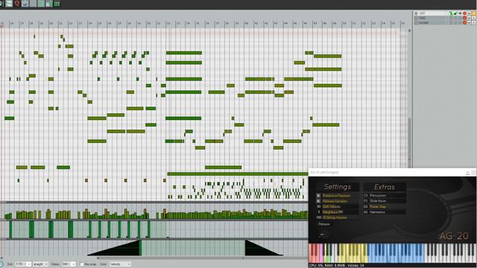The height and width of the screenshot is (268, 477).
Task: Click the red Q quantize toolbar icon
Action: (17, 3)
